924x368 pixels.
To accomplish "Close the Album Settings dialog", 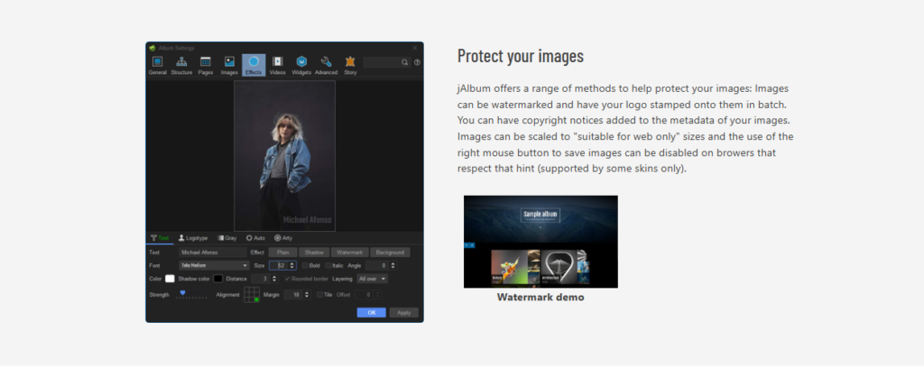I will pyautogui.click(x=415, y=48).
